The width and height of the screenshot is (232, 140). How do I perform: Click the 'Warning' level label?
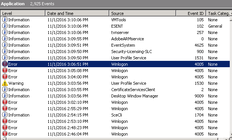16,83
